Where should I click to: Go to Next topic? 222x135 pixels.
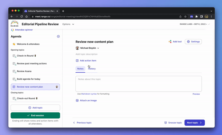[195, 123]
